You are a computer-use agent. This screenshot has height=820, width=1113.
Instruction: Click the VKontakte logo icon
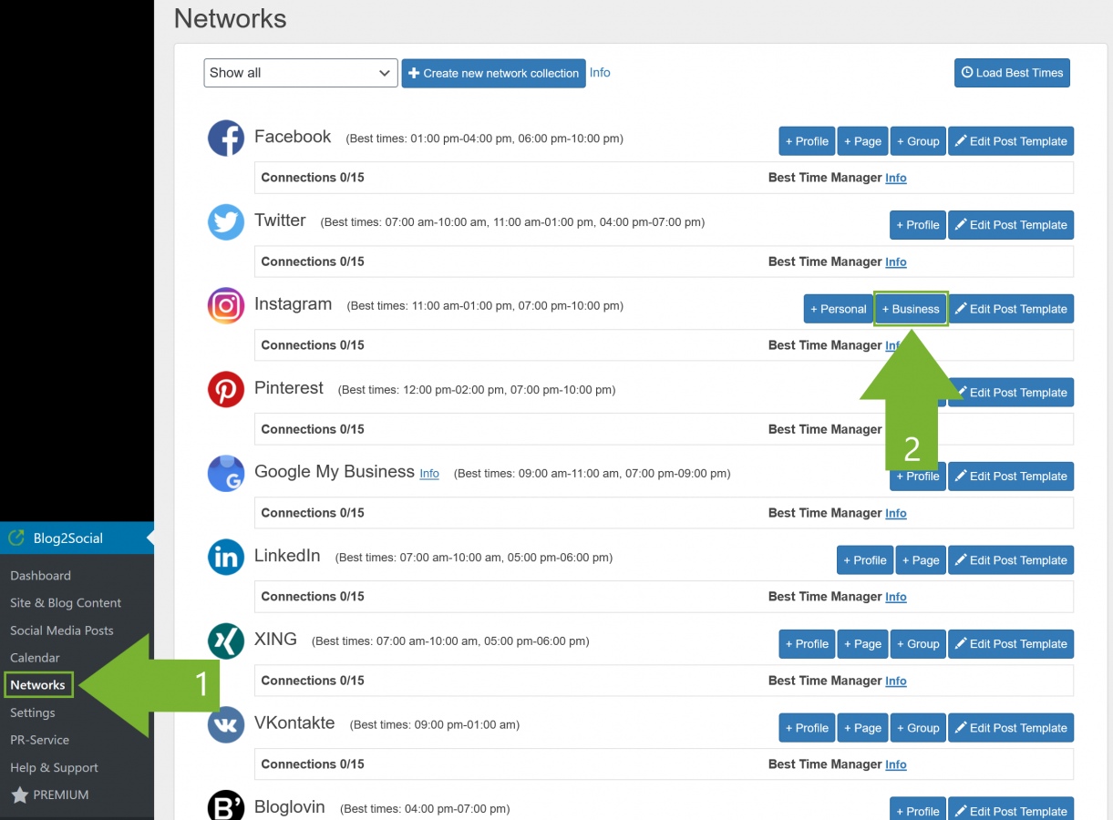(226, 725)
